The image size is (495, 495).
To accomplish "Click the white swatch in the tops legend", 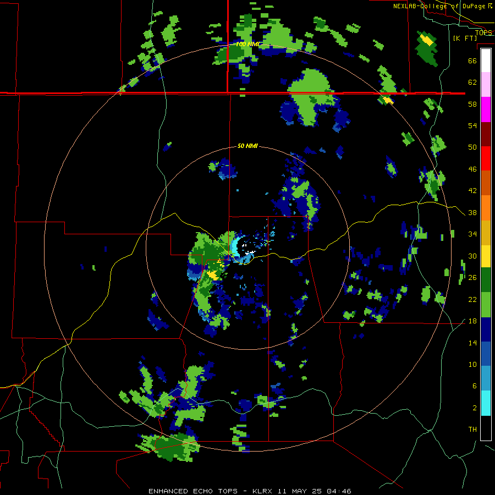I will pos(486,61).
